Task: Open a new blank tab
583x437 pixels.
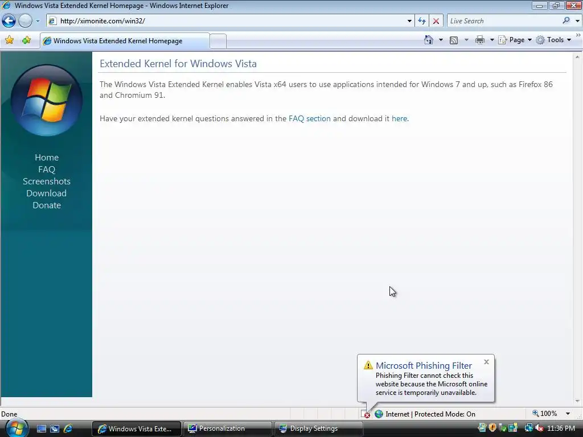Action: [x=218, y=41]
